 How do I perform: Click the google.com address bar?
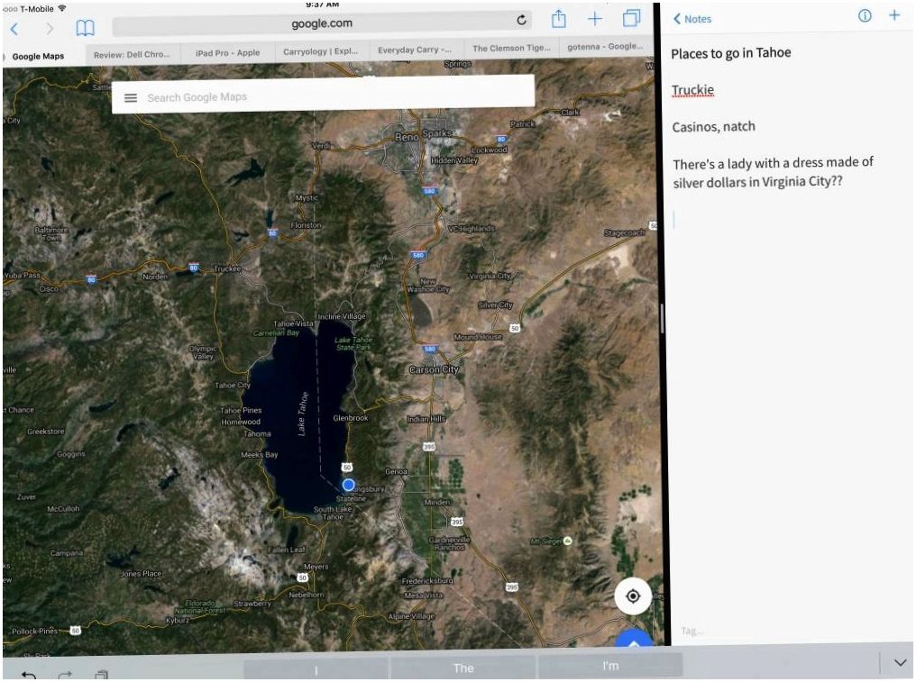pyautogui.click(x=322, y=23)
